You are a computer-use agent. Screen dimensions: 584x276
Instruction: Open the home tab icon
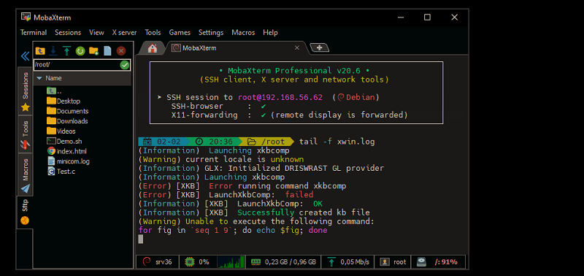[152, 48]
